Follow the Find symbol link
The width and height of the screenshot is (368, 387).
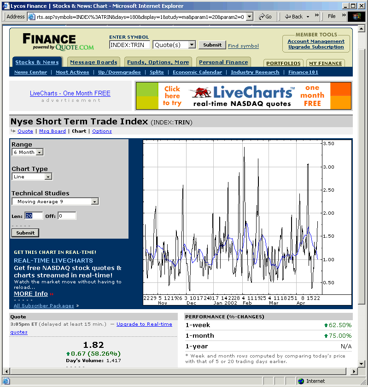(x=243, y=46)
